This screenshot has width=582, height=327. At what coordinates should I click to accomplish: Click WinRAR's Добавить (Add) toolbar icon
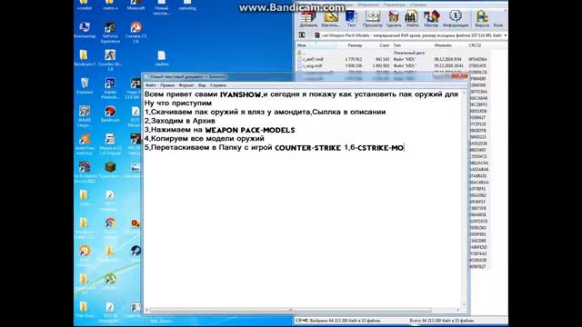(308, 19)
